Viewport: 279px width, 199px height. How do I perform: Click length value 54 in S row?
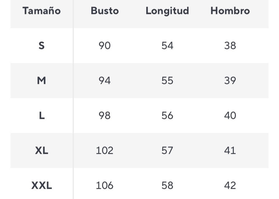coord(167,45)
